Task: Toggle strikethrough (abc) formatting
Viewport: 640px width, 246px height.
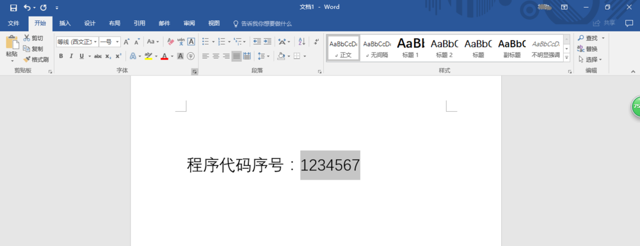Action: (x=97, y=56)
